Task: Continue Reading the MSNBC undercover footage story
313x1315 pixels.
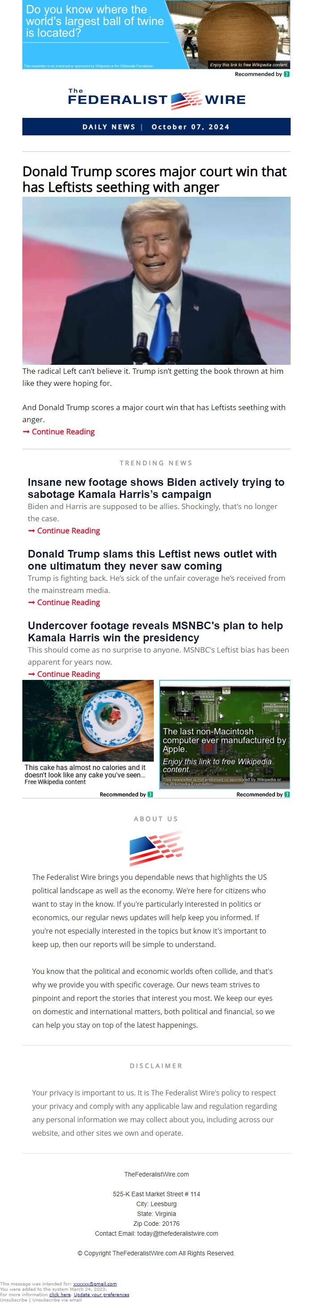Action: point(64,674)
